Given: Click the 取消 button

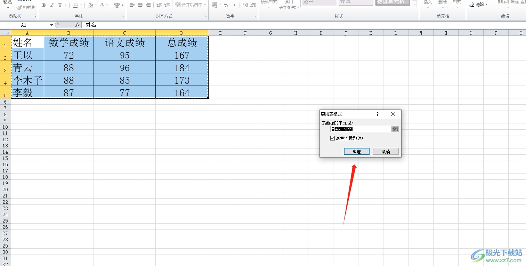Looking at the screenshot, I should tap(386, 152).
